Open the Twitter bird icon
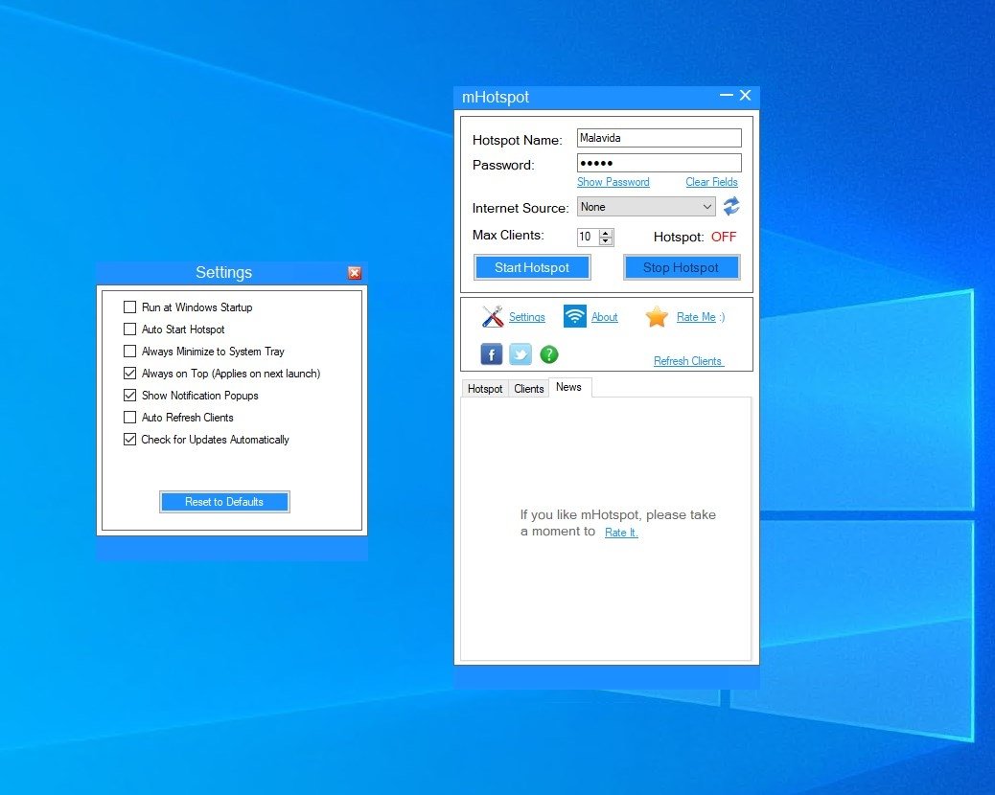Screen dimensions: 995x795 [x=521, y=354]
